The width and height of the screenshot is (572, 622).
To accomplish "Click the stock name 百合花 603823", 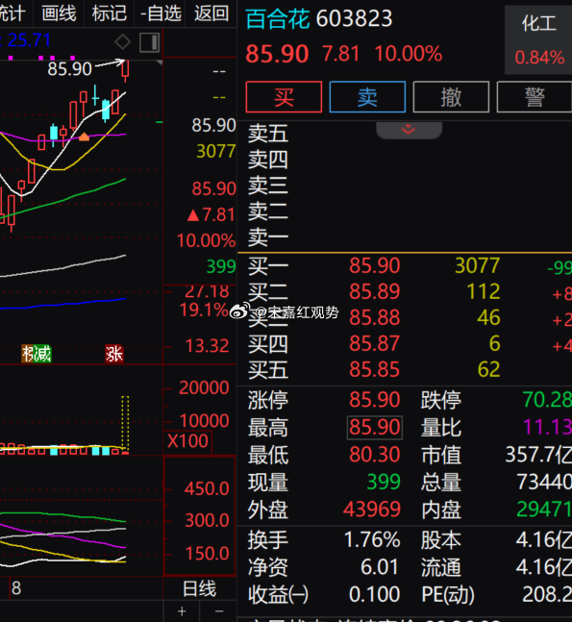I will [x=319, y=18].
